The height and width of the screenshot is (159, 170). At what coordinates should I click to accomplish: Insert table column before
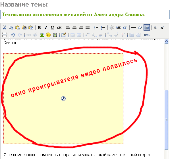[x=110, y=35]
